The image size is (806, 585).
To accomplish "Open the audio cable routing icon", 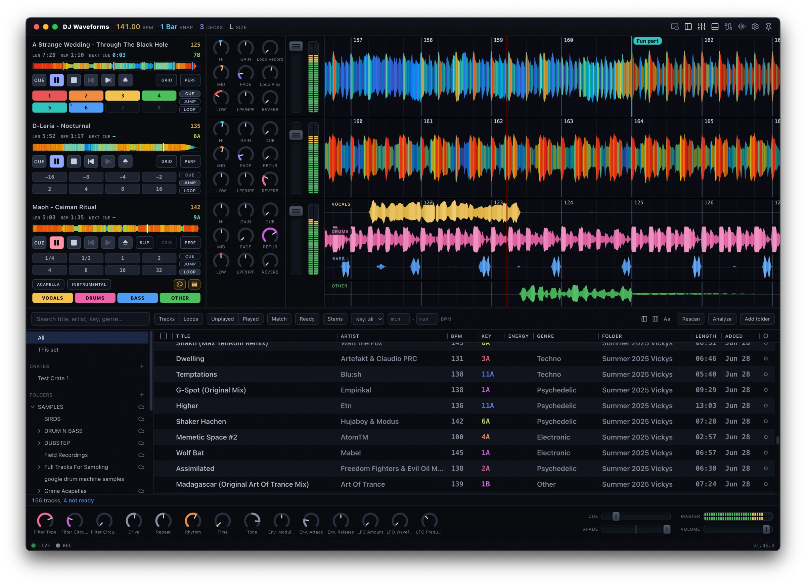I will (728, 27).
